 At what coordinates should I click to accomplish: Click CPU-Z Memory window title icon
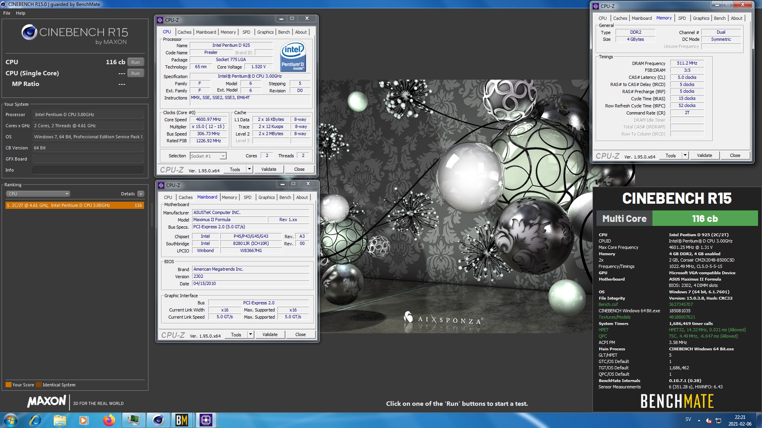pos(596,6)
